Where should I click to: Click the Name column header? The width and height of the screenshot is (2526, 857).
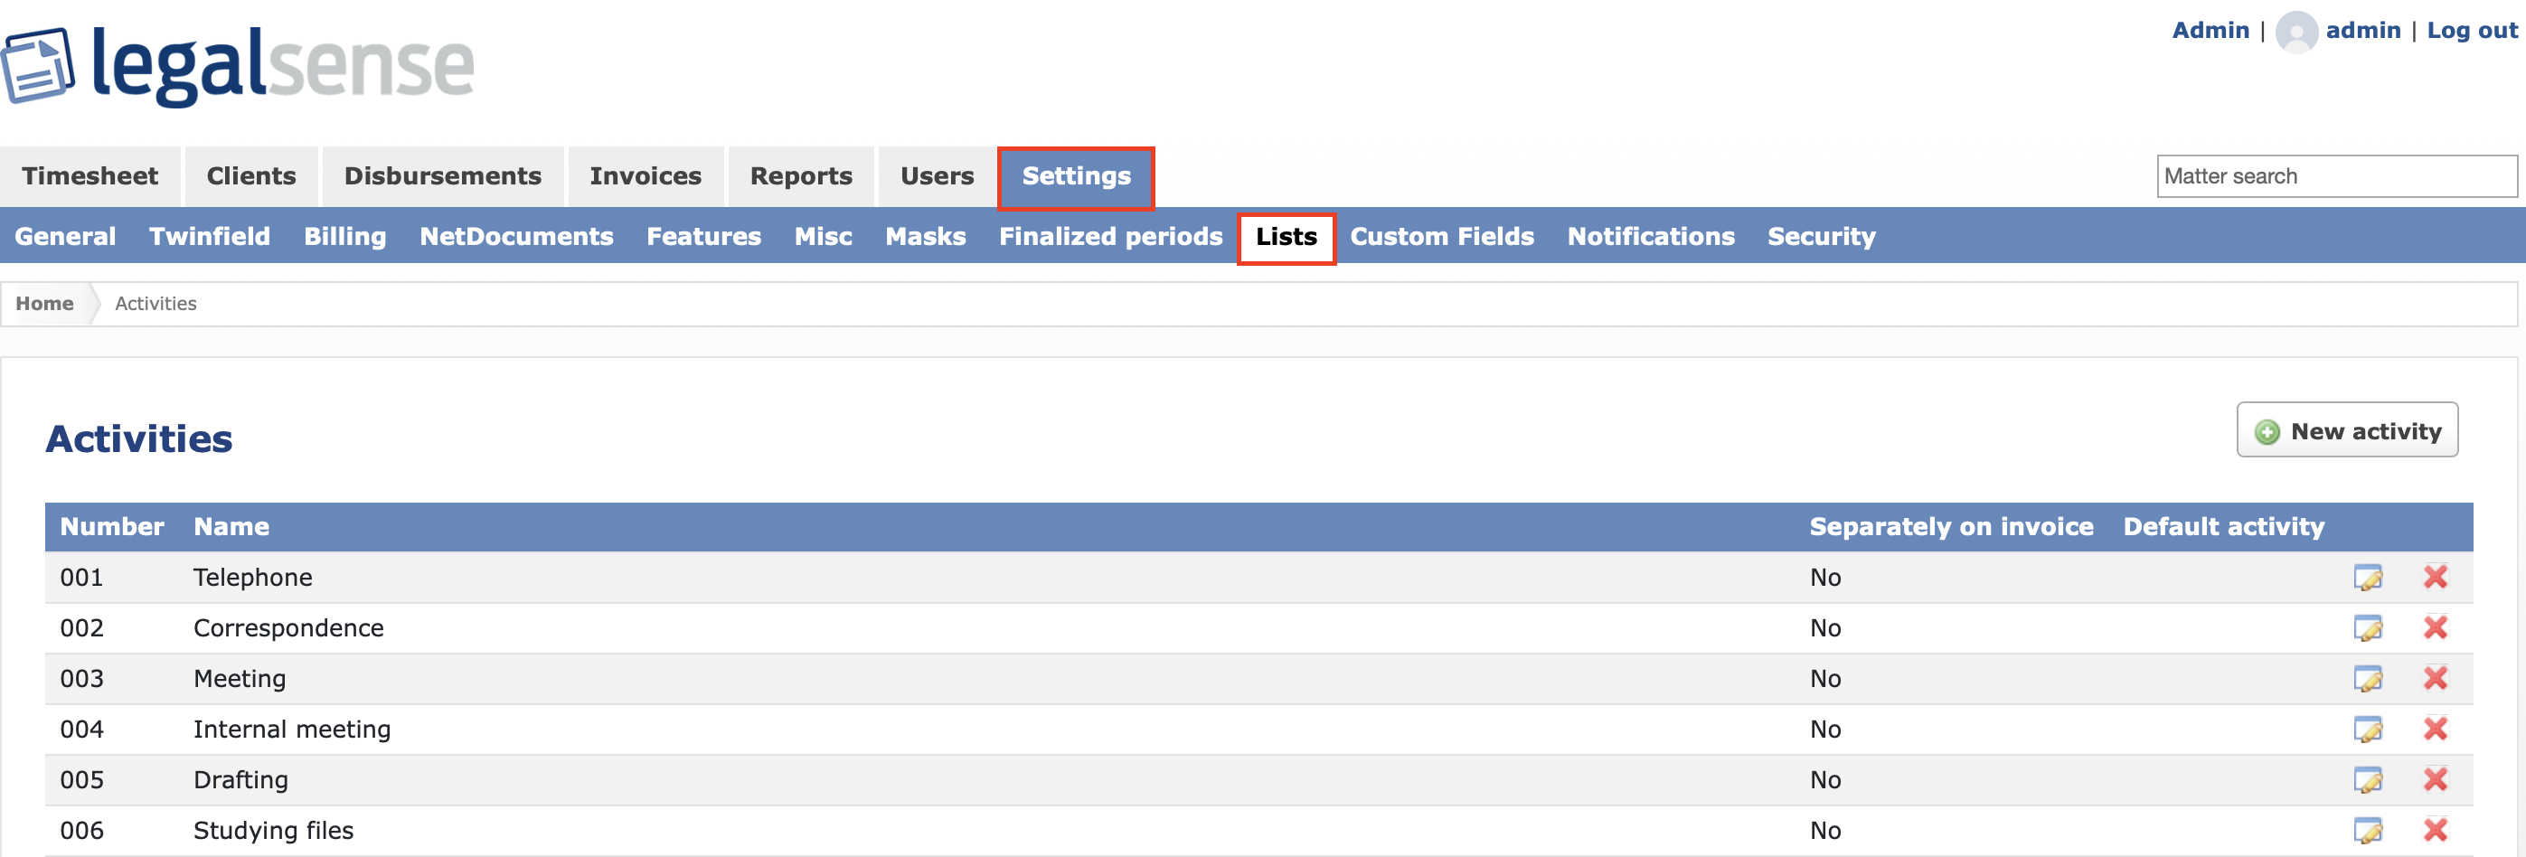[x=231, y=528]
